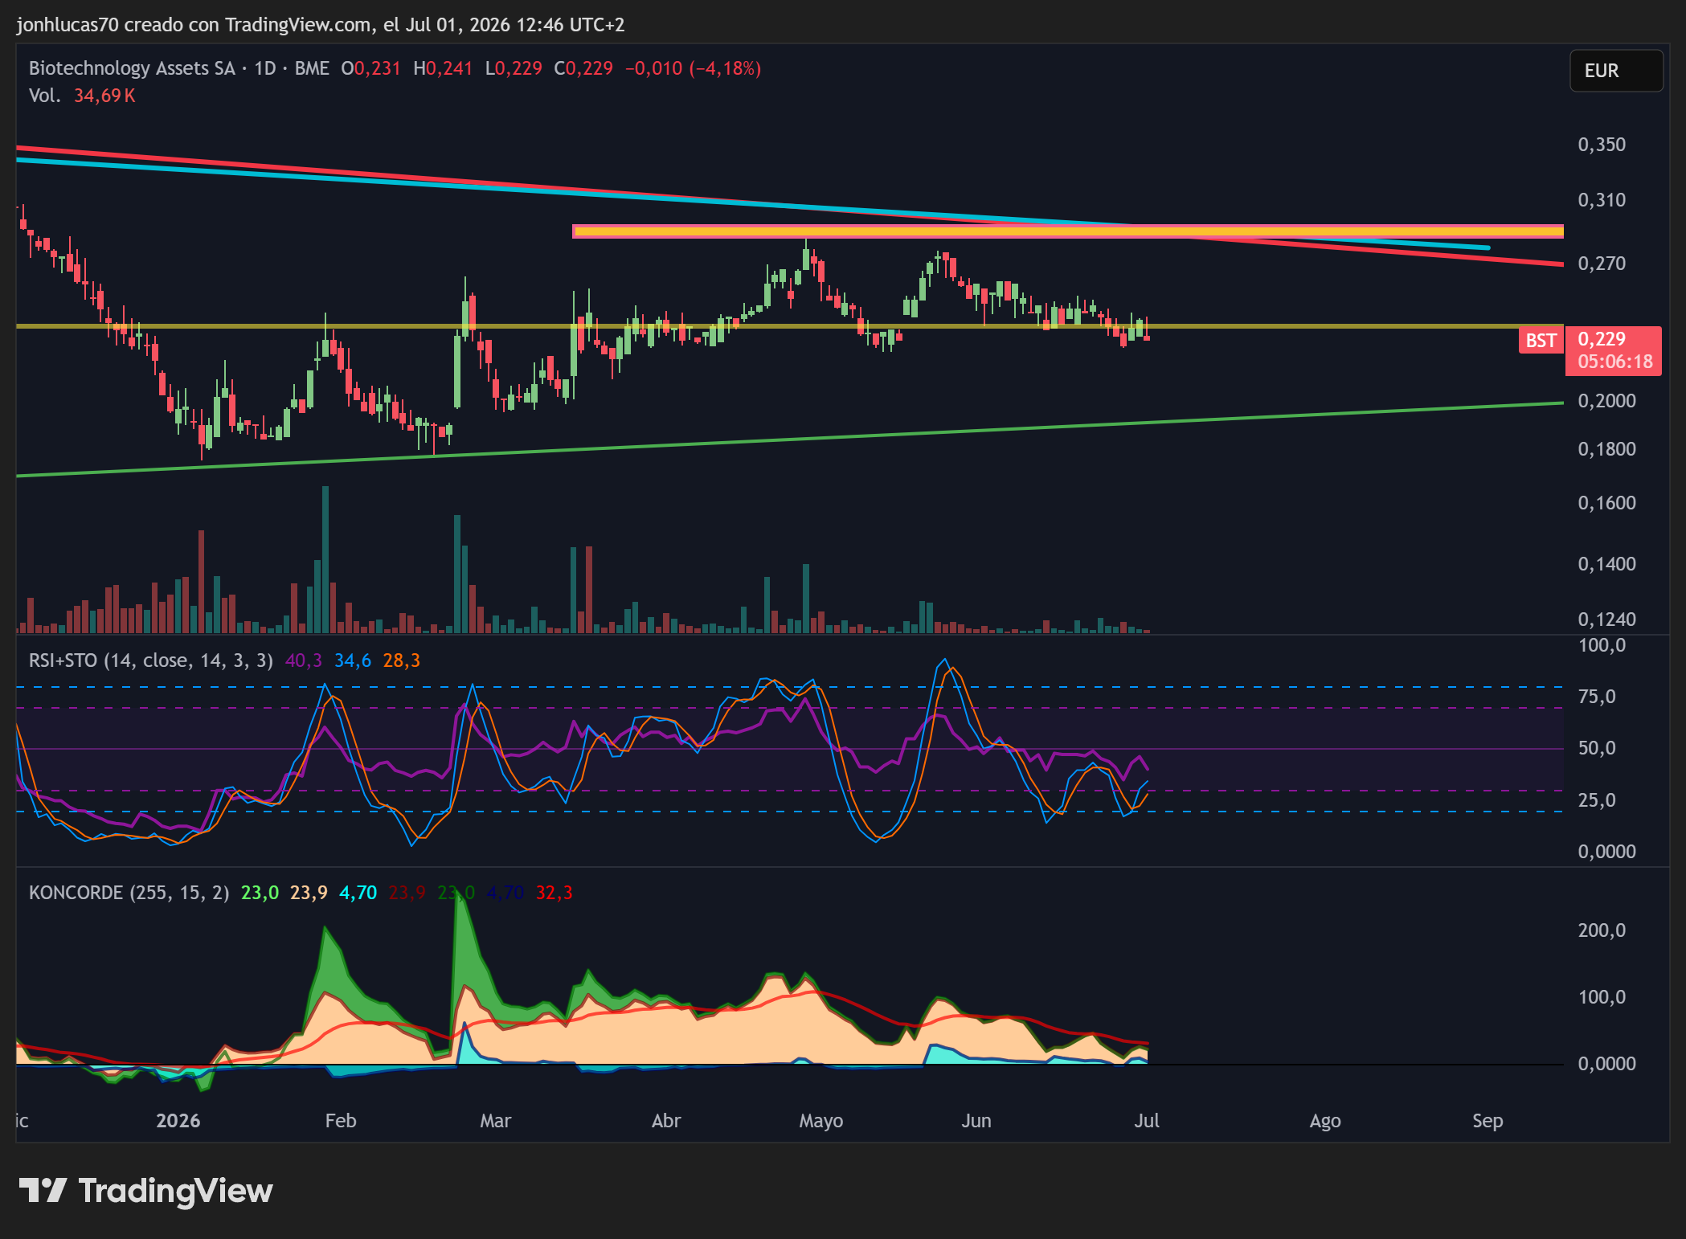Click the 2026 label on time axis

pyautogui.click(x=178, y=1121)
